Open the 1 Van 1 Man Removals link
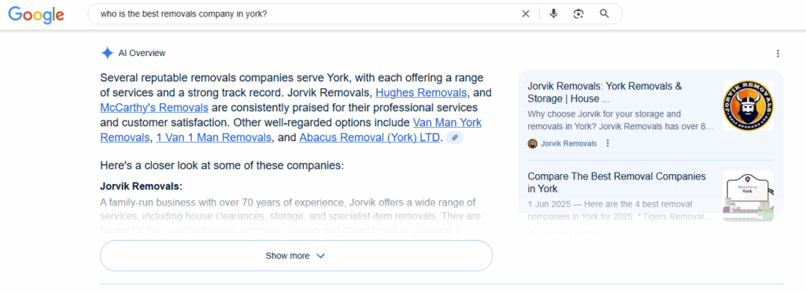The width and height of the screenshot is (806, 293). tap(214, 138)
